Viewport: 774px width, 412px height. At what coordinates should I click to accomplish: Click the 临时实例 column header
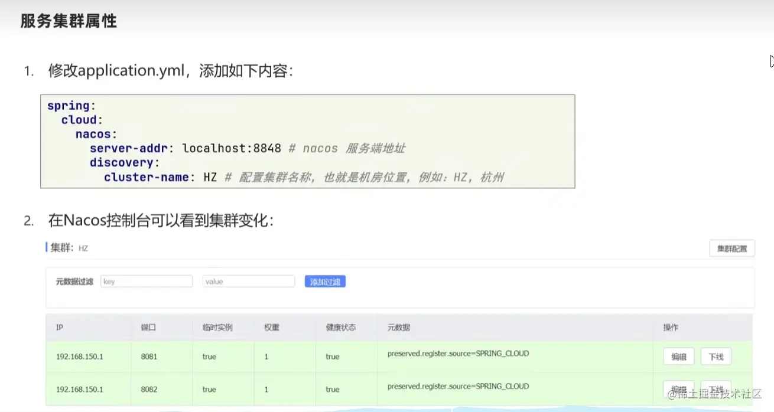point(217,327)
